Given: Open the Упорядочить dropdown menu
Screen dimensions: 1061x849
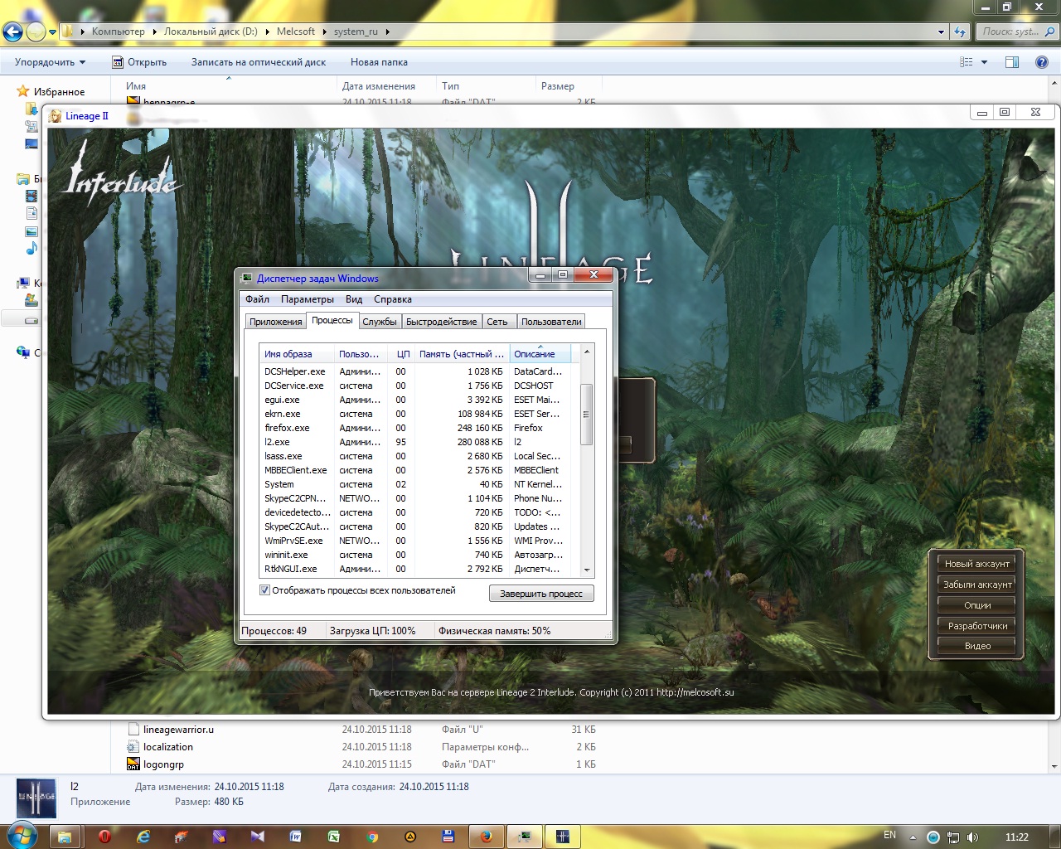Looking at the screenshot, I should 50,62.
